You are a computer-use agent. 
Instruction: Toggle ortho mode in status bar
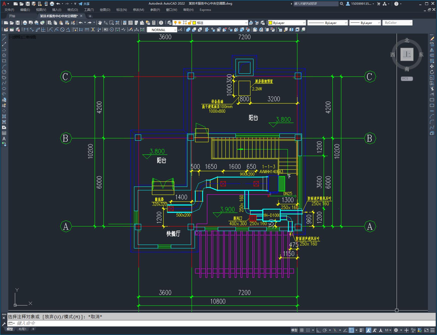tap(319, 330)
